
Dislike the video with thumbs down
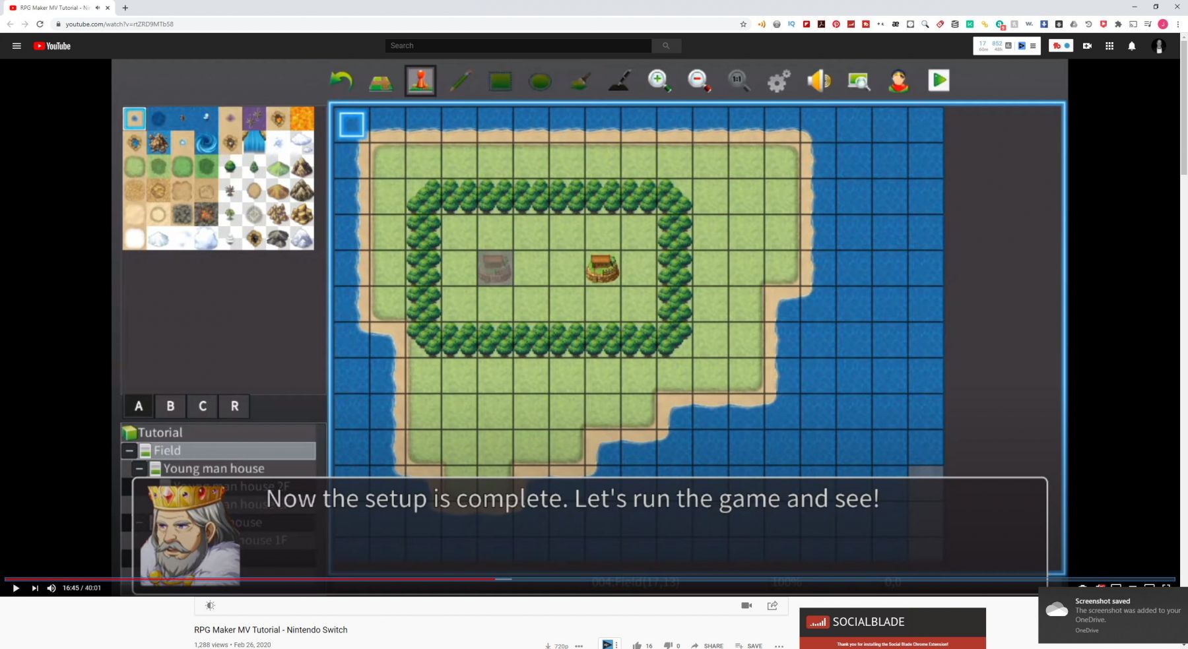(672, 646)
